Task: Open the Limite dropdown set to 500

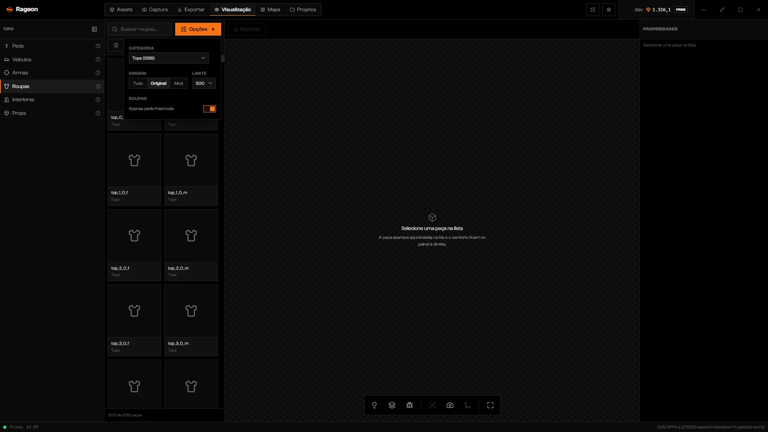Action: (x=204, y=83)
